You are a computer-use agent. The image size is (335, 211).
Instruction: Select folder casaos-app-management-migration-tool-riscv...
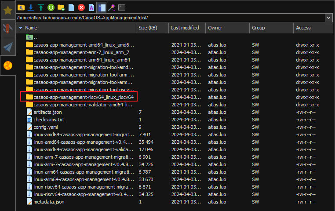[84, 90]
